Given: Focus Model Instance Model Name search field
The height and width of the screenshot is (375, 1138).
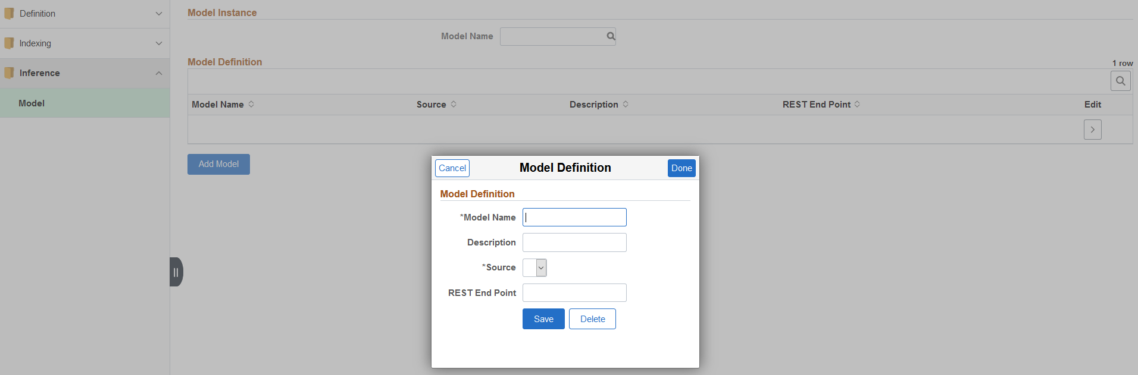Looking at the screenshot, I should click(558, 36).
